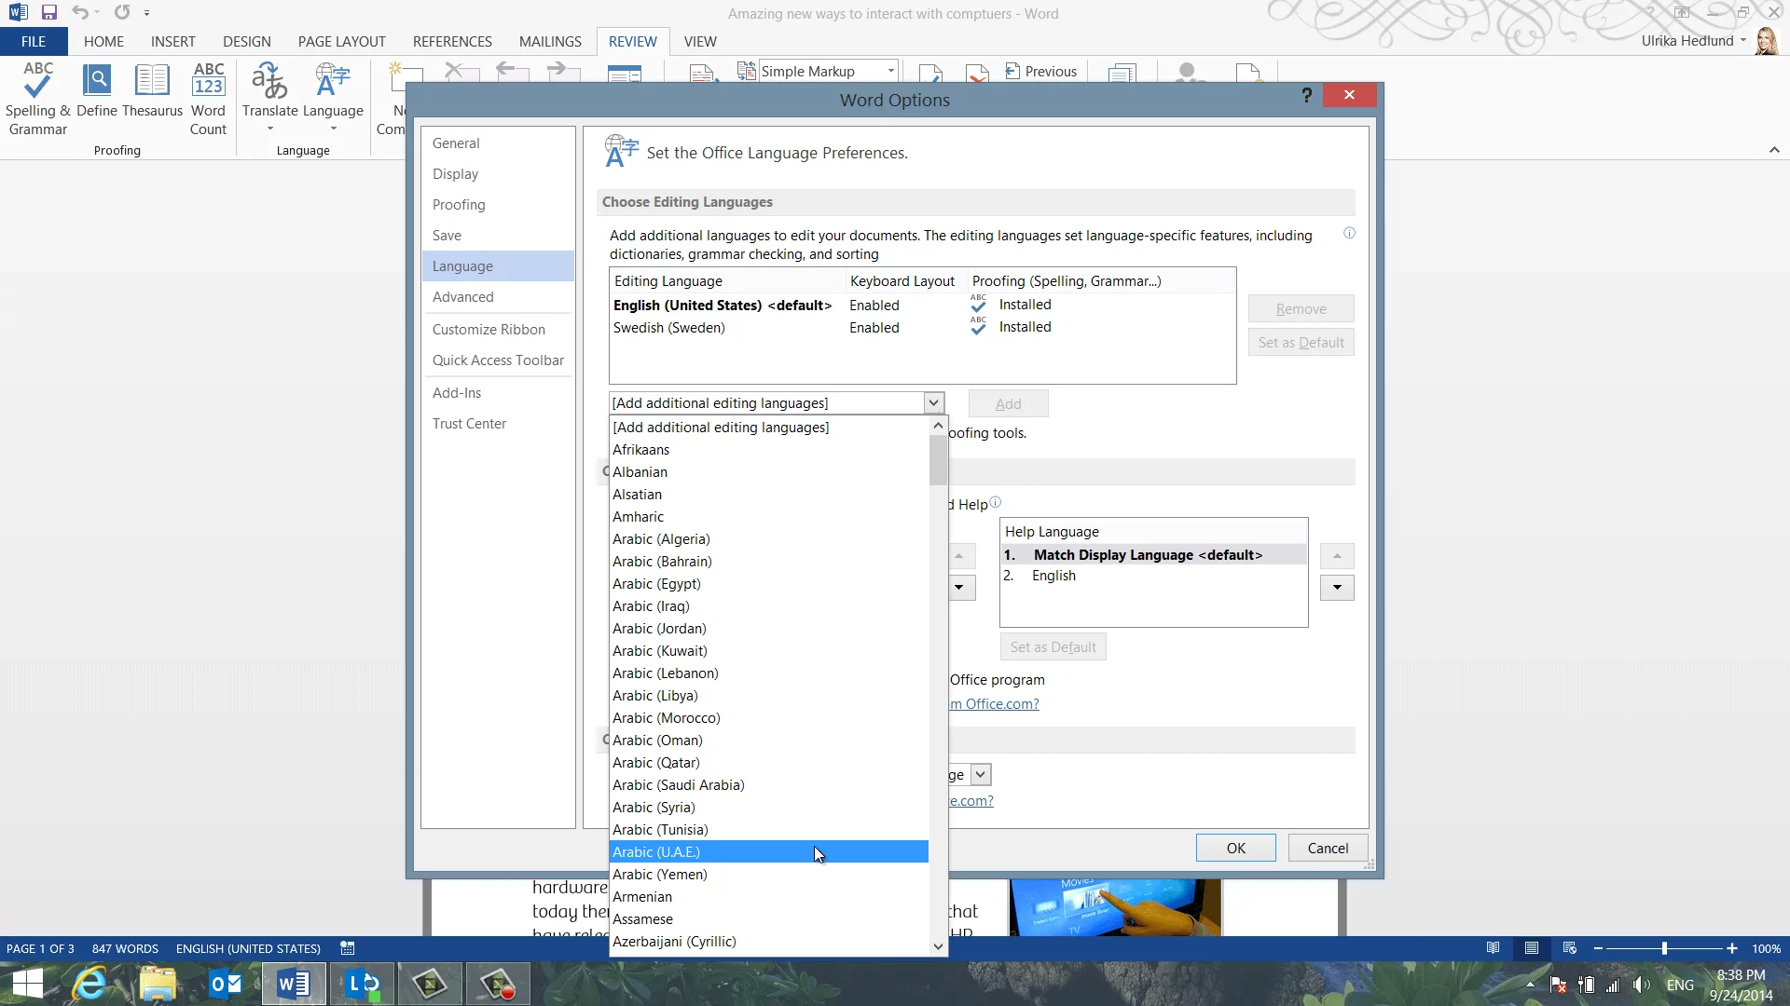
Task: Switch to the REFERENCES ribbon tab
Action: (x=452, y=42)
